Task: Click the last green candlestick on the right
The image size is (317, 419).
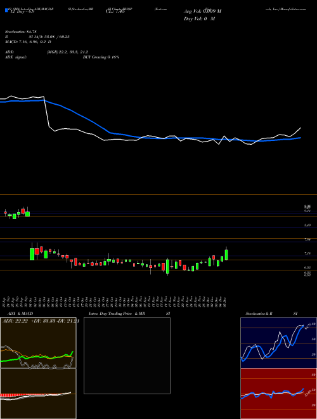Action: [x=226, y=255]
